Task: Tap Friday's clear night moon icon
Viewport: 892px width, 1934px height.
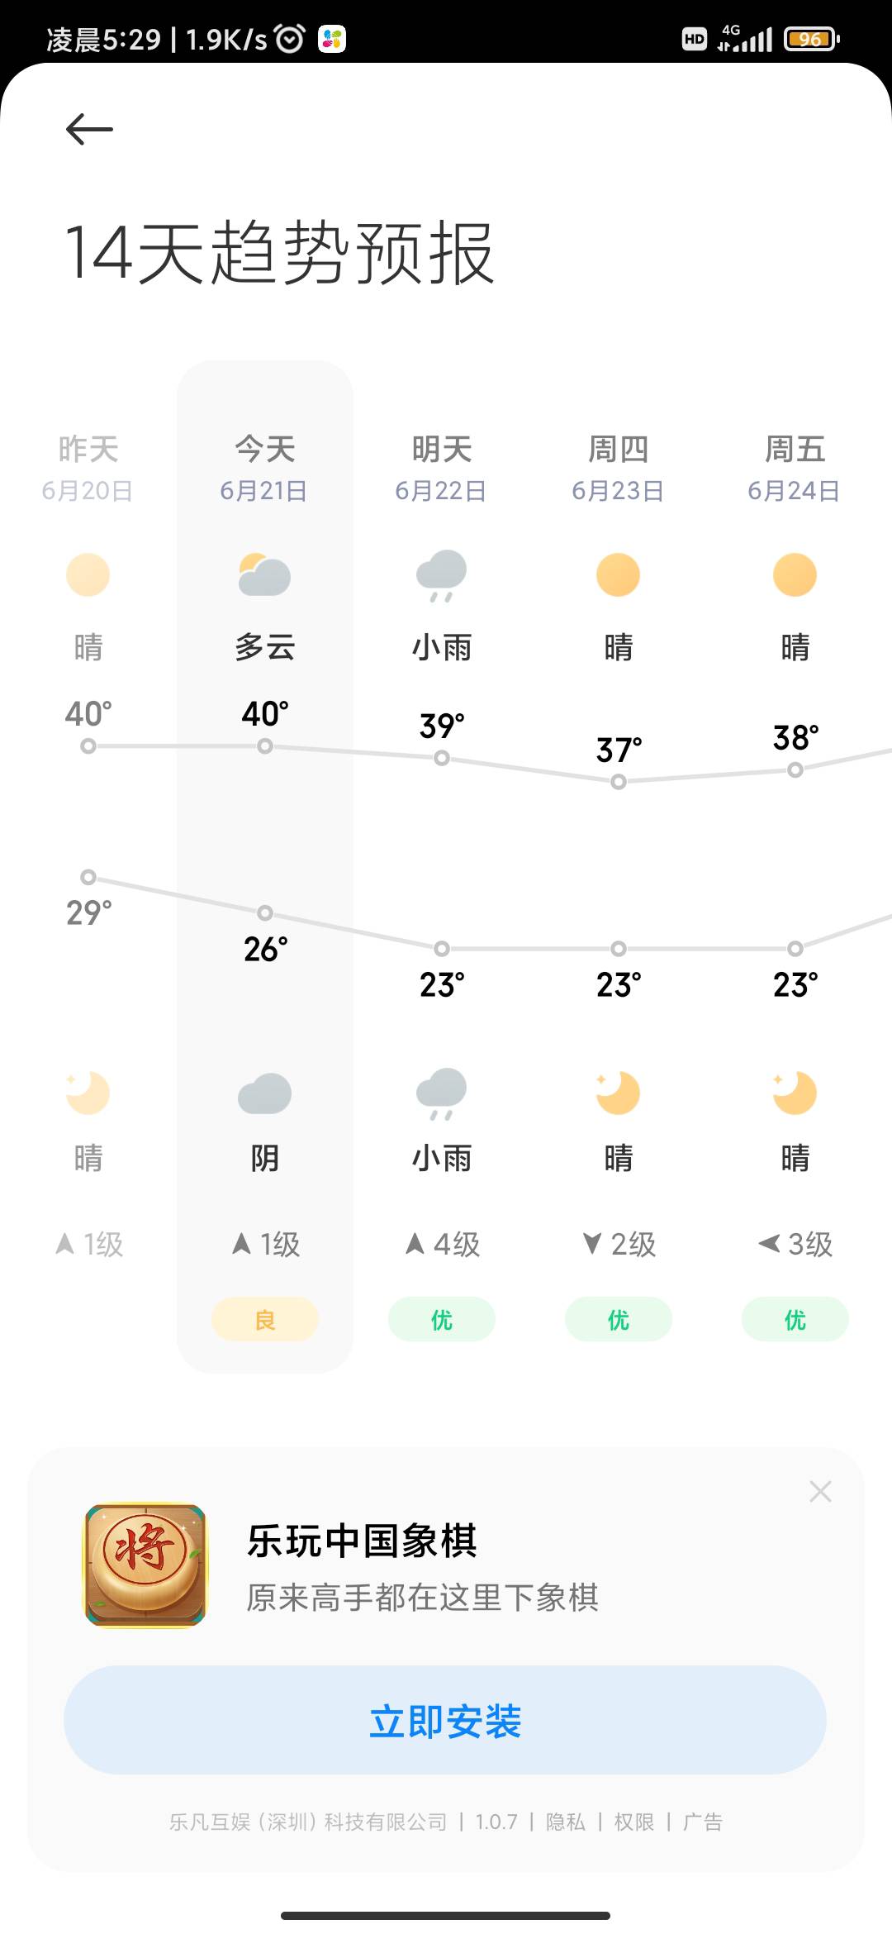Action: (x=795, y=1093)
